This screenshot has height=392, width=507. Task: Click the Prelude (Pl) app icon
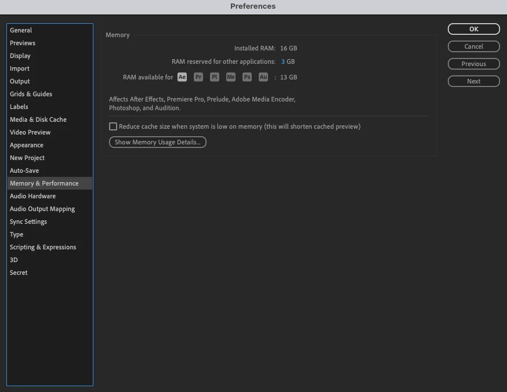(x=215, y=77)
